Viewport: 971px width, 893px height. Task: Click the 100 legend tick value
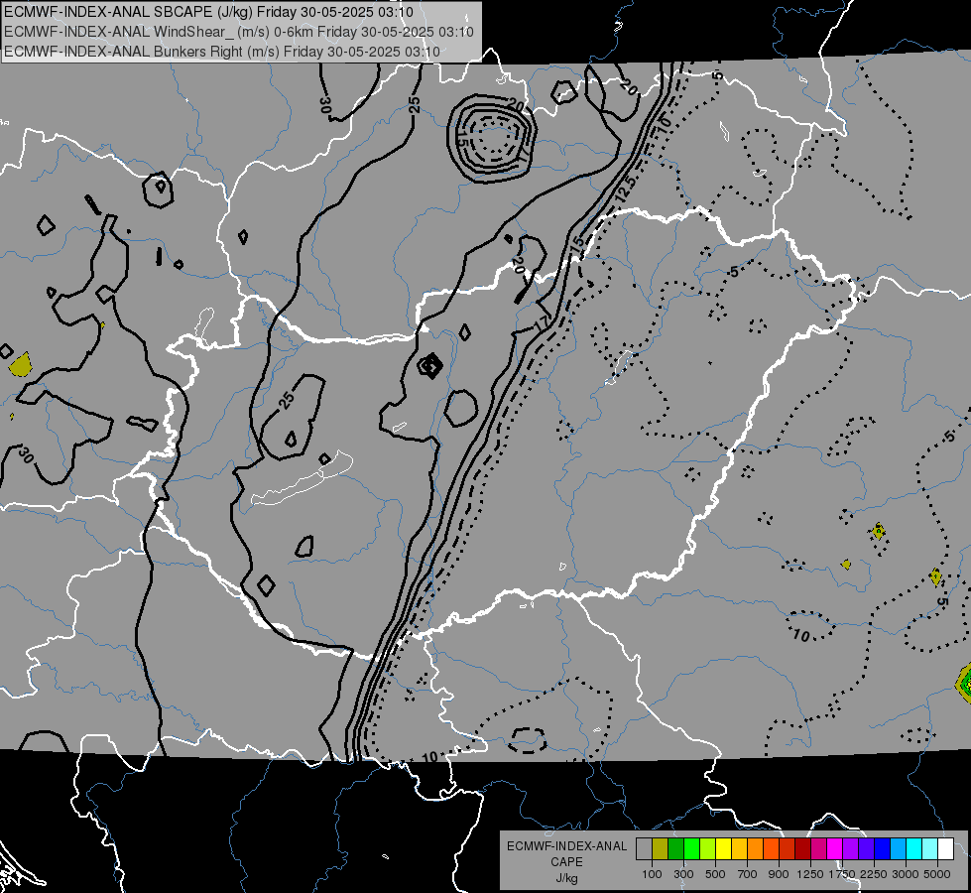click(x=652, y=874)
